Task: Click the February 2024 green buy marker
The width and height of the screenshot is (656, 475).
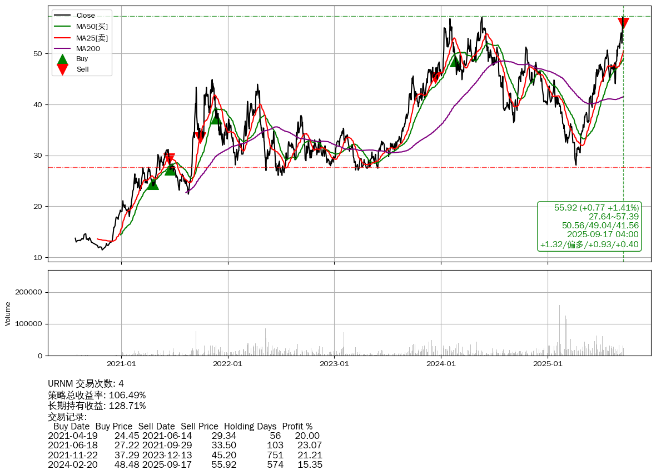Action: [455, 61]
